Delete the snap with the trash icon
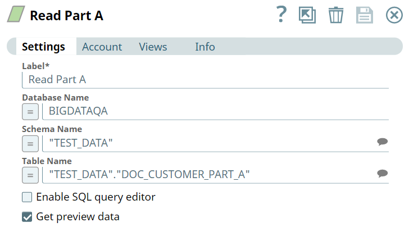This screenshot has width=409, height=236. [x=336, y=15]
